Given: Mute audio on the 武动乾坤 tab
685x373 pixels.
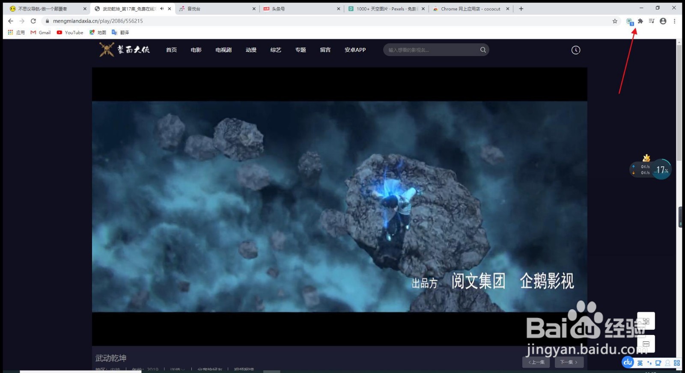Looking at the screenshot, I should [x=162, y=9].
